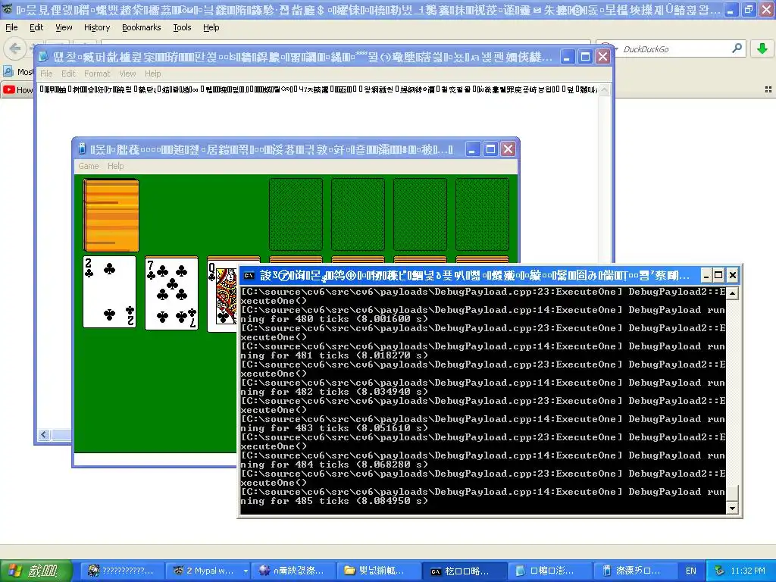Screen dimensions: 776x582
Task: Click Notepad vertical scrollbar up arrow
Action: point(604,89)
